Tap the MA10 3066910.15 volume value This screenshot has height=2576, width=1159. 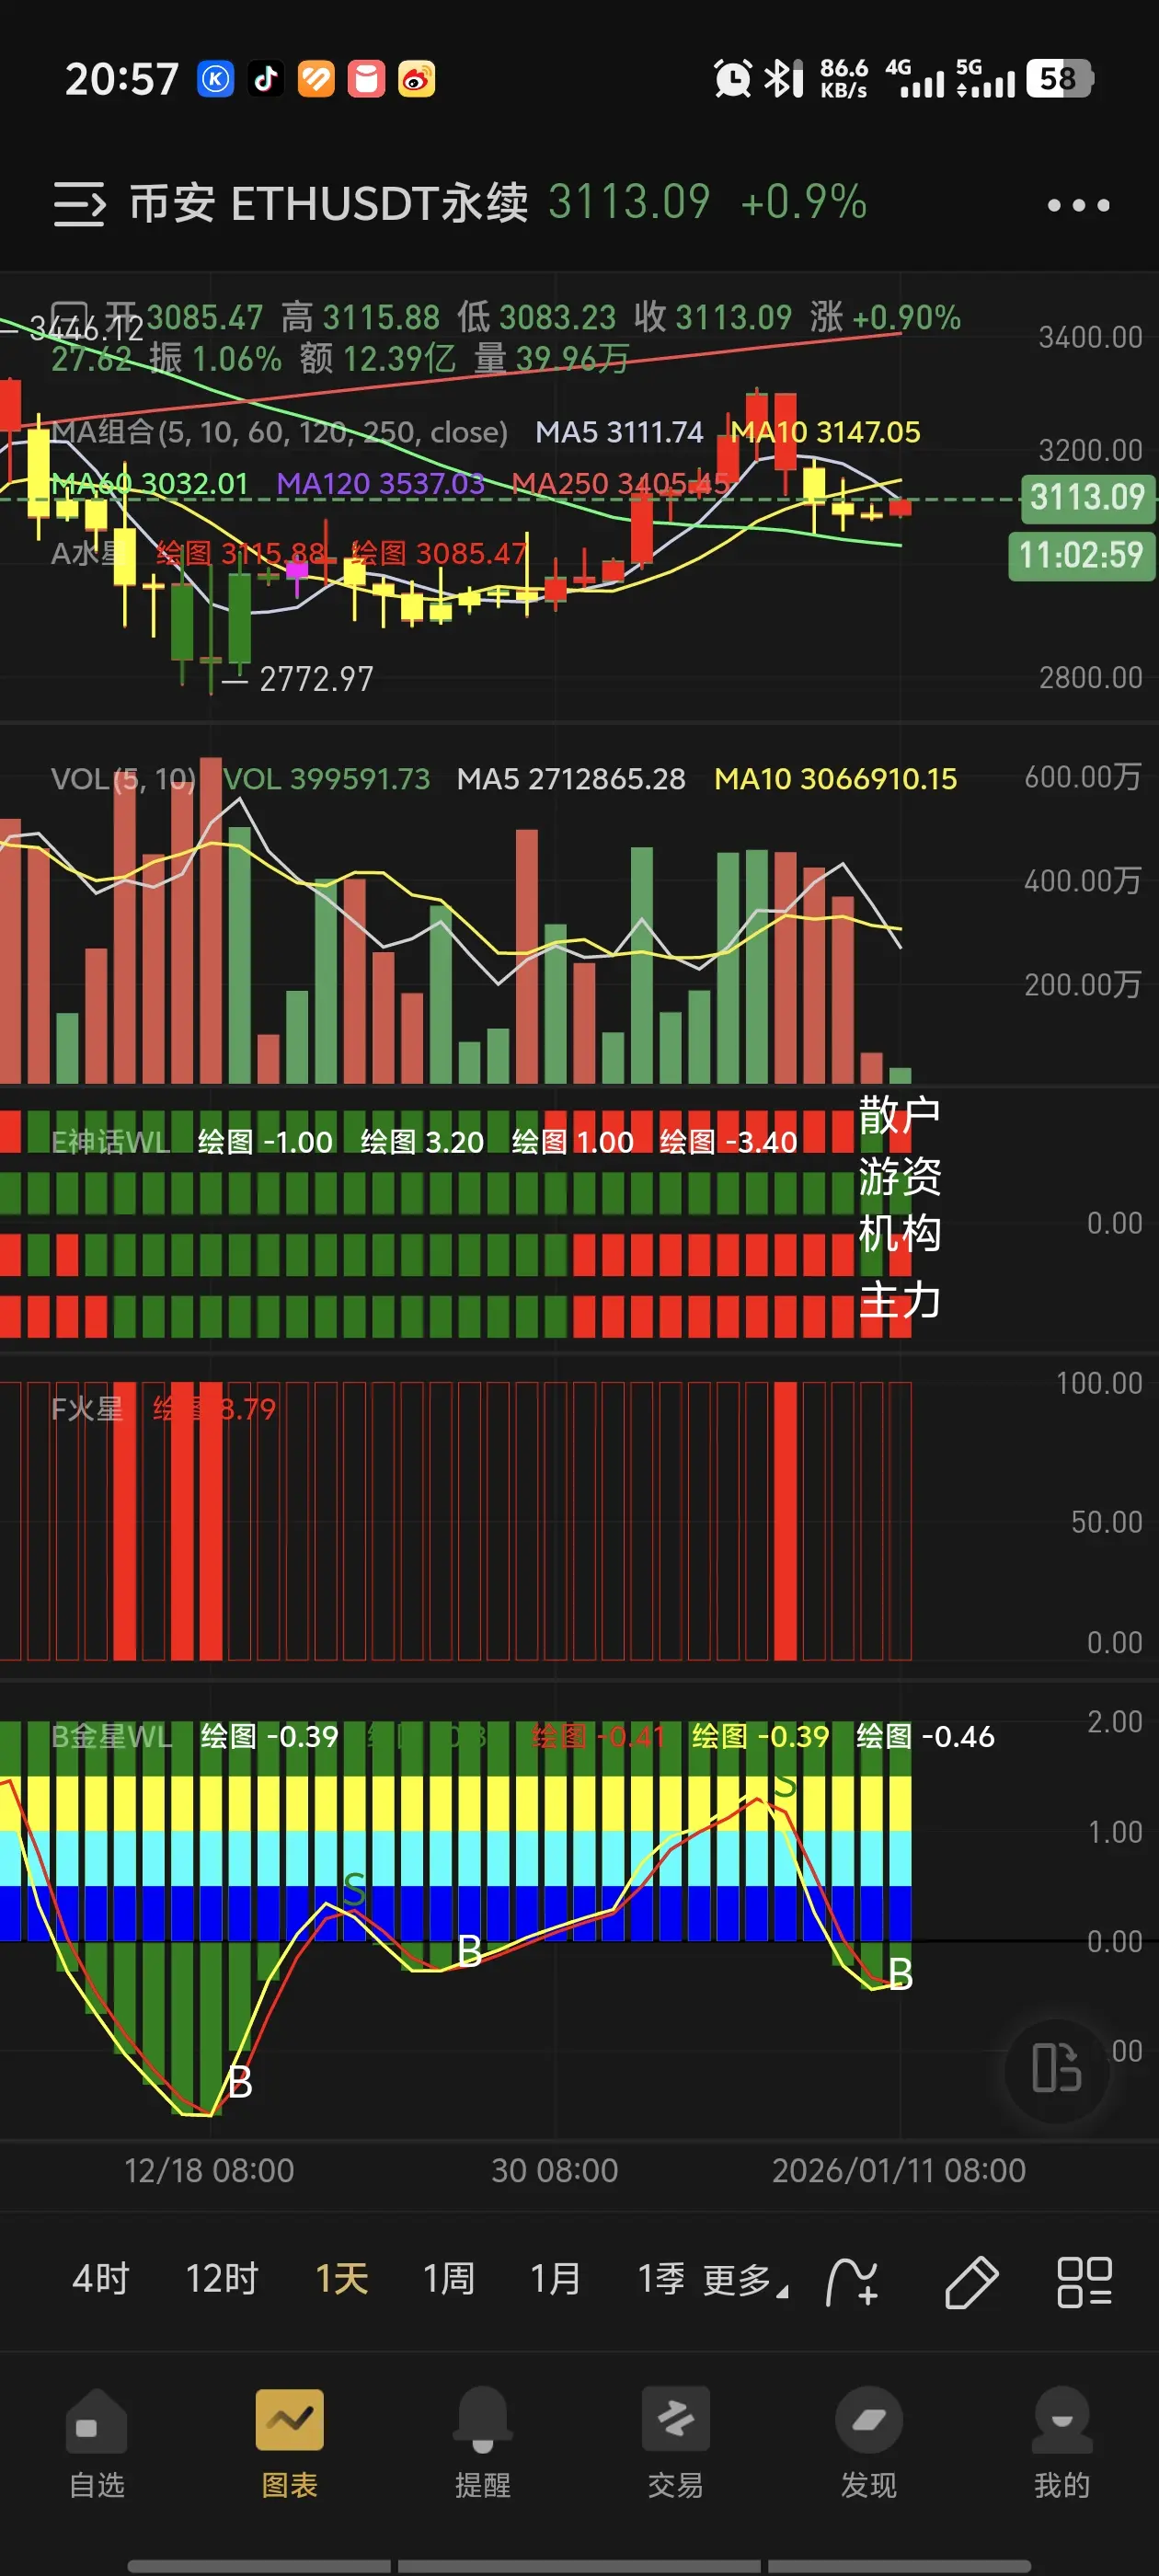pos(836,778)
